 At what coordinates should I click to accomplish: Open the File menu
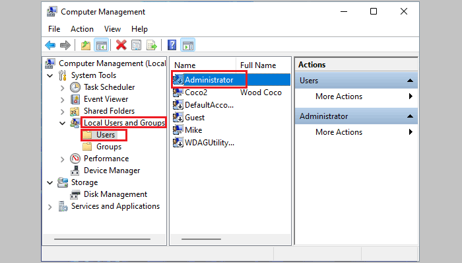click(x=54, y=29)
